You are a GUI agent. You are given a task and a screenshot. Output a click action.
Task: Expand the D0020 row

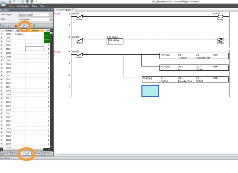[1, 109]
